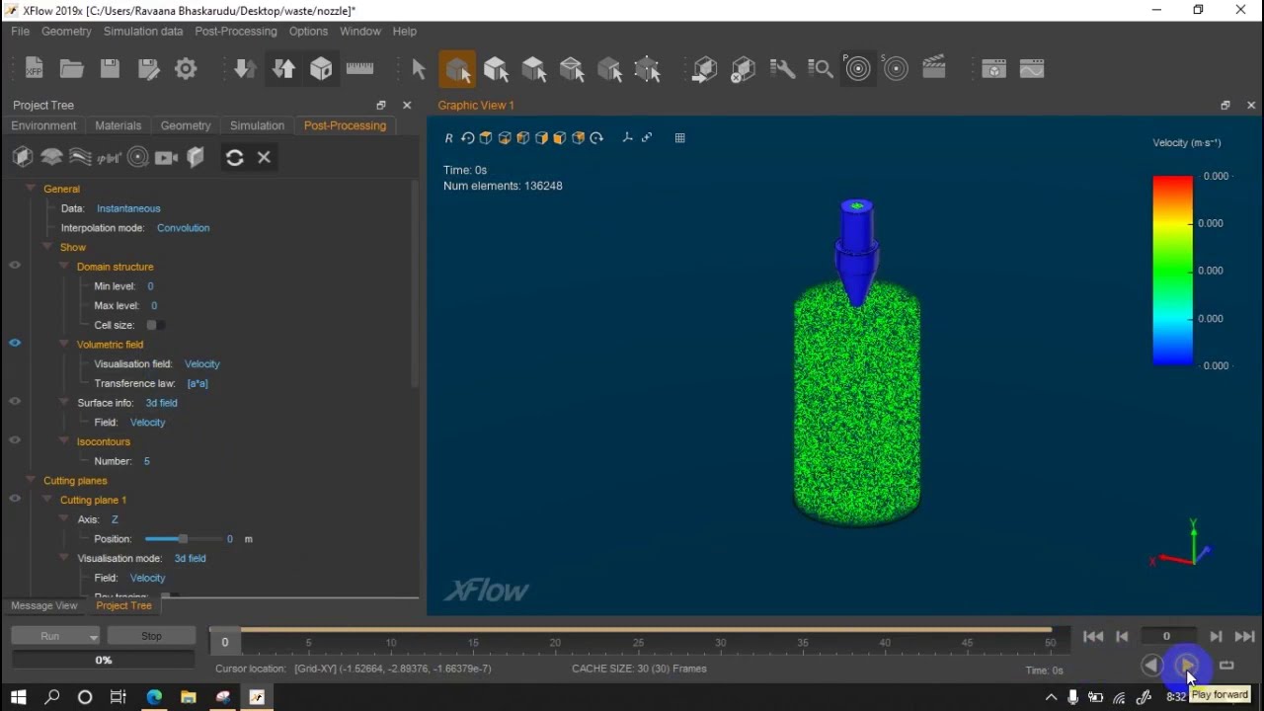
Task: Rotate view counter-clockwise in Graphic View toolbar
Action: (467, 138)
